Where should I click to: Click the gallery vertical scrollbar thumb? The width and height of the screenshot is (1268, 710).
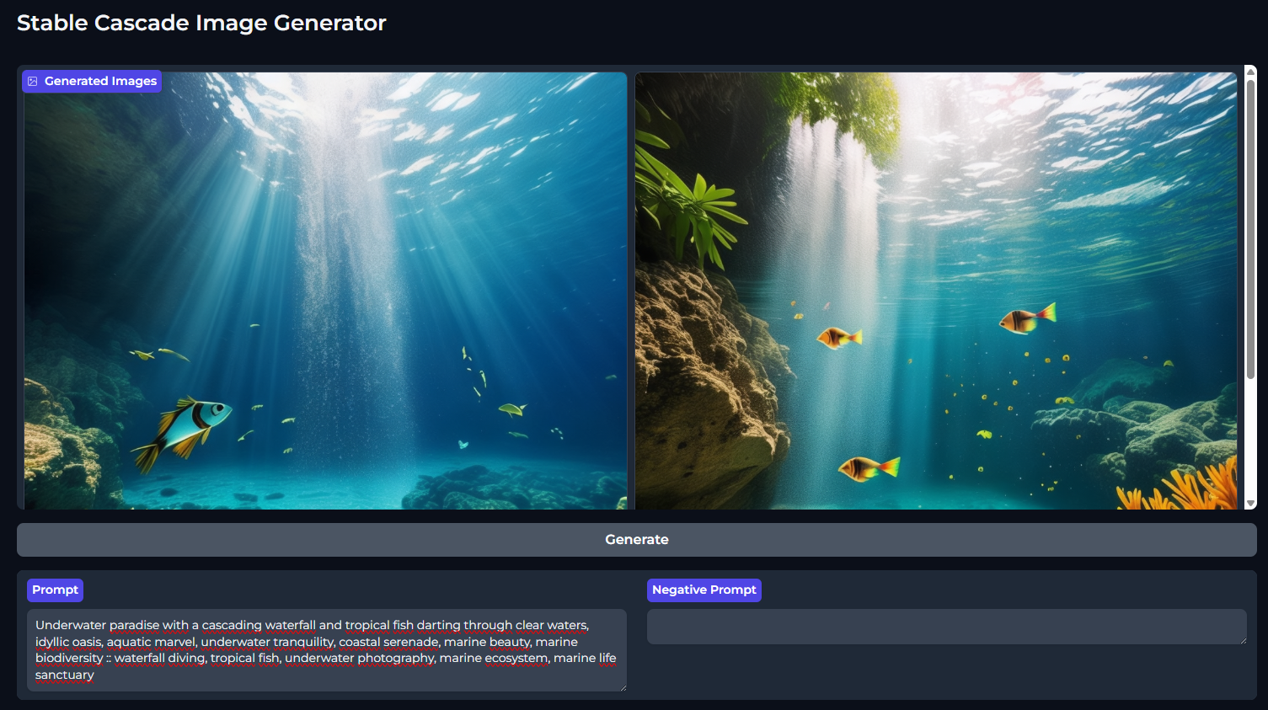(1251, 230)
